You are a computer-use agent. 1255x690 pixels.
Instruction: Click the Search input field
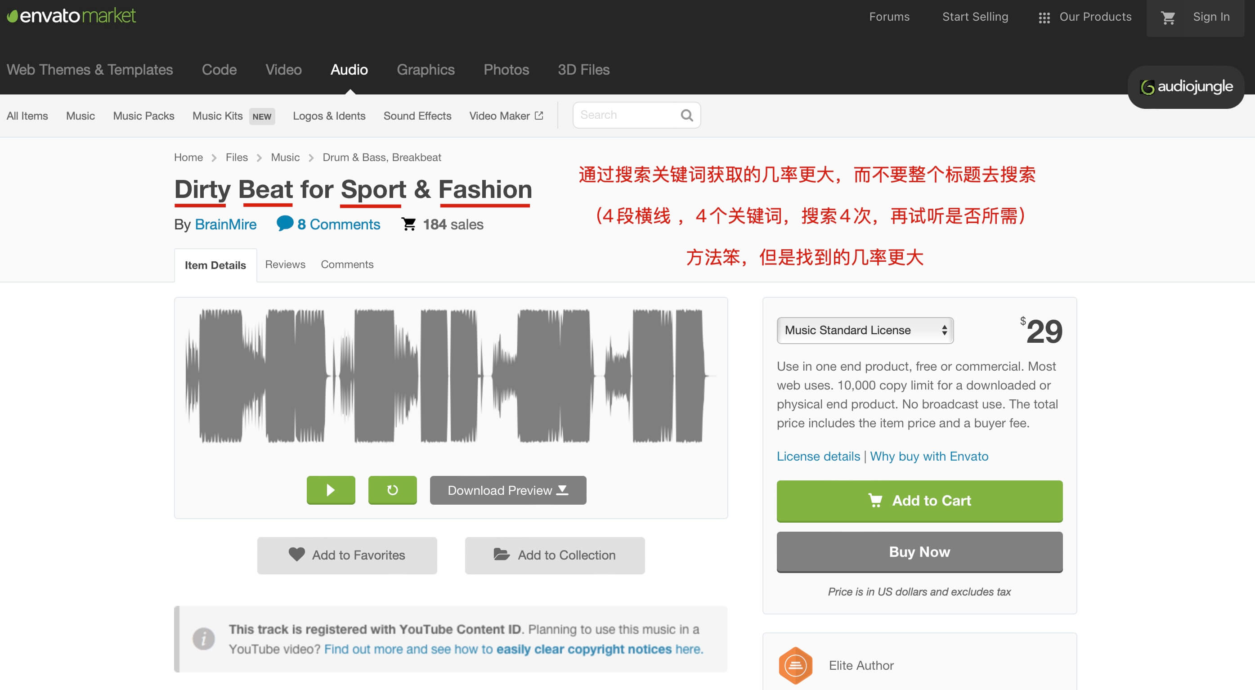(x=637, y=116)
